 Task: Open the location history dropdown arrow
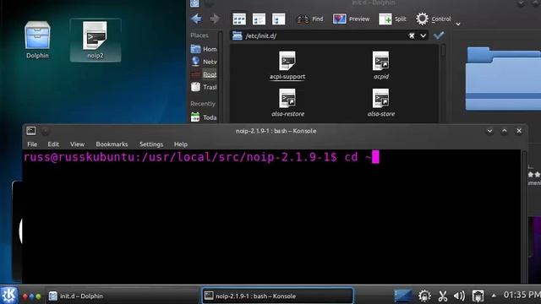[x=423, y=35]
